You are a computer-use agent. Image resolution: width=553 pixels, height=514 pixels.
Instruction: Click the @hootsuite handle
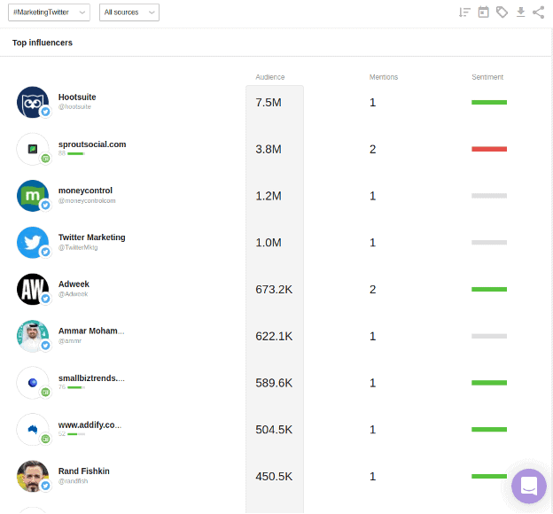click(74, 106)
